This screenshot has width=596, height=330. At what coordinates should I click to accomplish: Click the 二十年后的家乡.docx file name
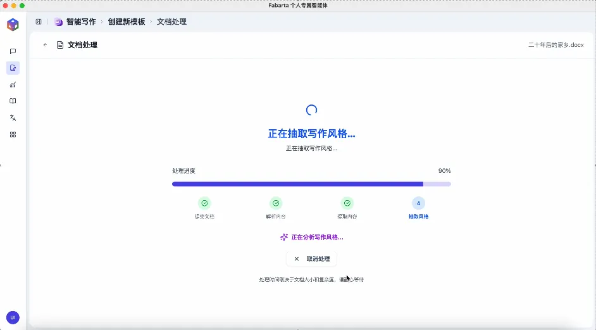click(556, 45)
